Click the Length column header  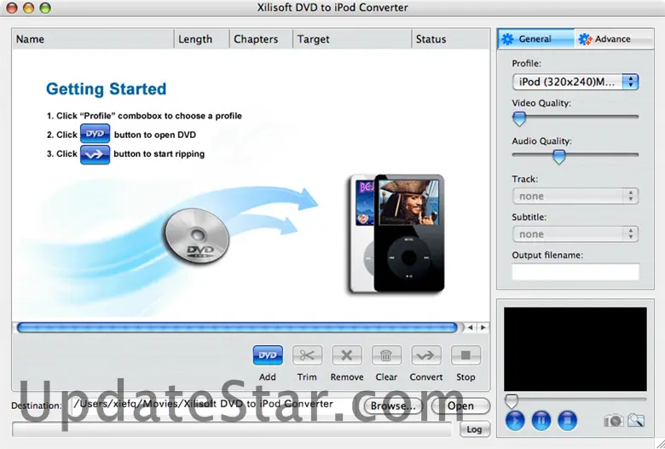[201, 39]
